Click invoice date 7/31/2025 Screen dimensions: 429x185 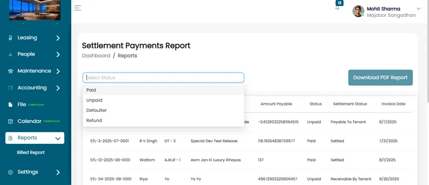(x=388, y=141)
